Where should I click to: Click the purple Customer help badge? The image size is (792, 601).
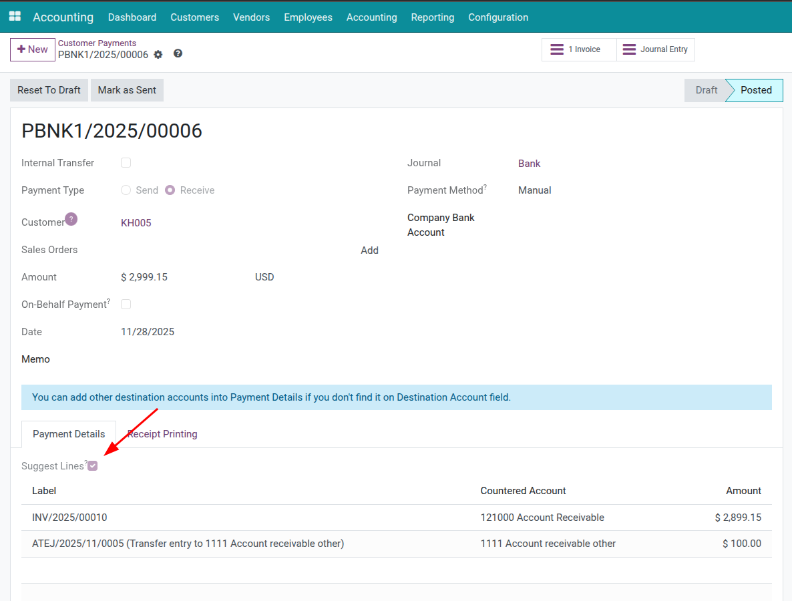[x=71, y=219]
